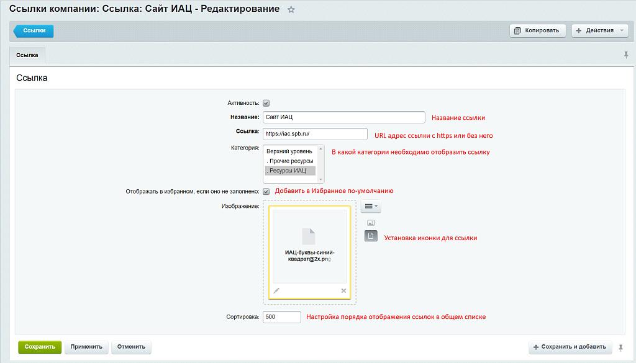Toggle the Активность checkbox
The height and width of the screenshot is (363, 636).
[266, 103]
